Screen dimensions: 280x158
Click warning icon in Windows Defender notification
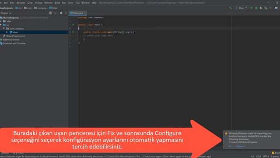click(226, 133)
